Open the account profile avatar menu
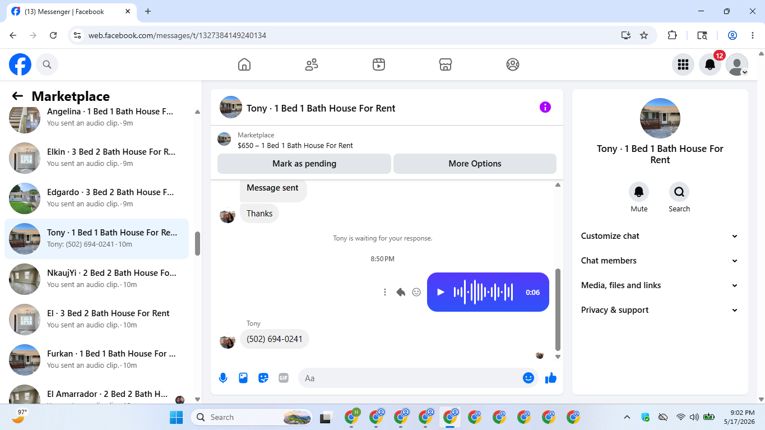765x430 pixels. (737, 64)
